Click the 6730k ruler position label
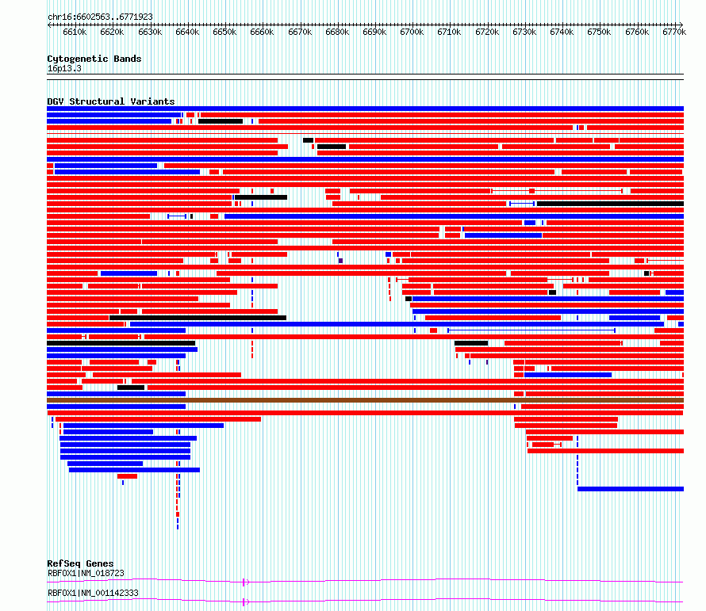This screenshot has height=611, width=706. (x=524, y=32)
